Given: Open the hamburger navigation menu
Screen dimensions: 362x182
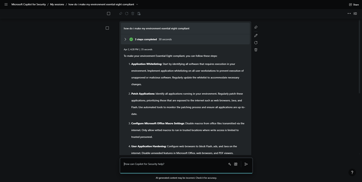Looking at the screenshot, I should click(x=6, y=5).
